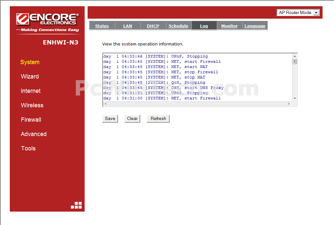Switch to the LAN tab
The height and width of the screenshot is (225, 334).
click(127, 26)
